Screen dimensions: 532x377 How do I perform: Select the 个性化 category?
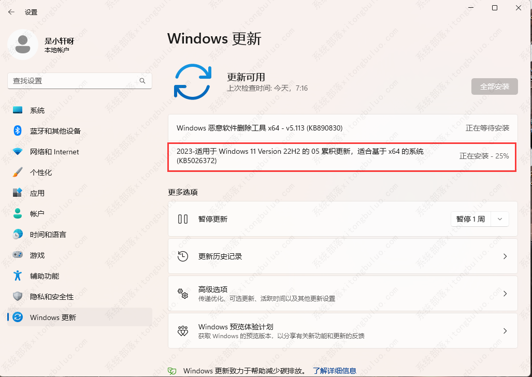pyautogui.click(x=80, y=172)
